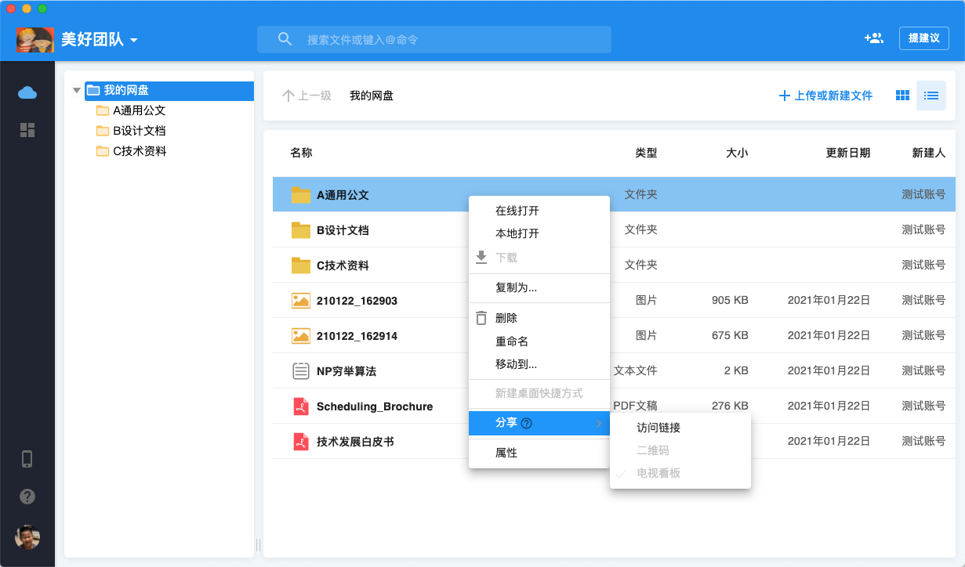Select B设计文档 folder in tree

[x=139, y=131]
